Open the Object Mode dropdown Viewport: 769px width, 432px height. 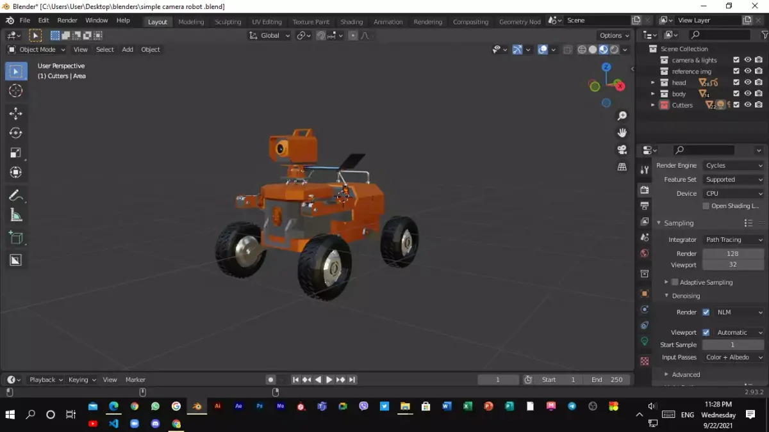click(x=37, y=49)
